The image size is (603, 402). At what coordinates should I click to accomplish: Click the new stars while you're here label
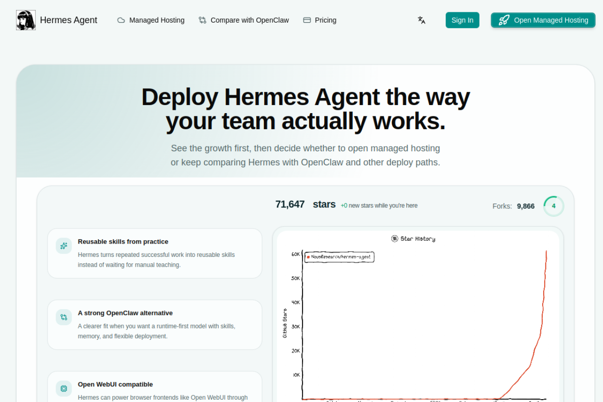click(x=379, y=205)
